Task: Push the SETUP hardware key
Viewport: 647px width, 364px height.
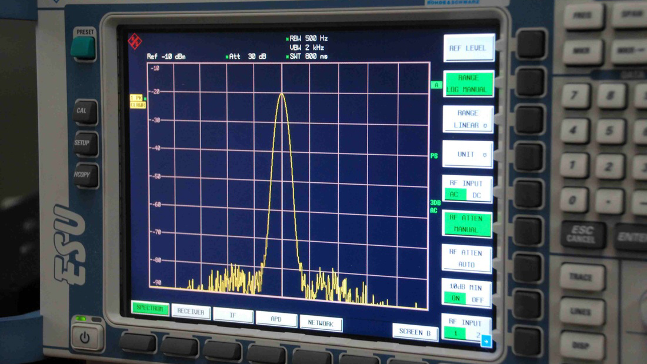Action: pos(85,143)
